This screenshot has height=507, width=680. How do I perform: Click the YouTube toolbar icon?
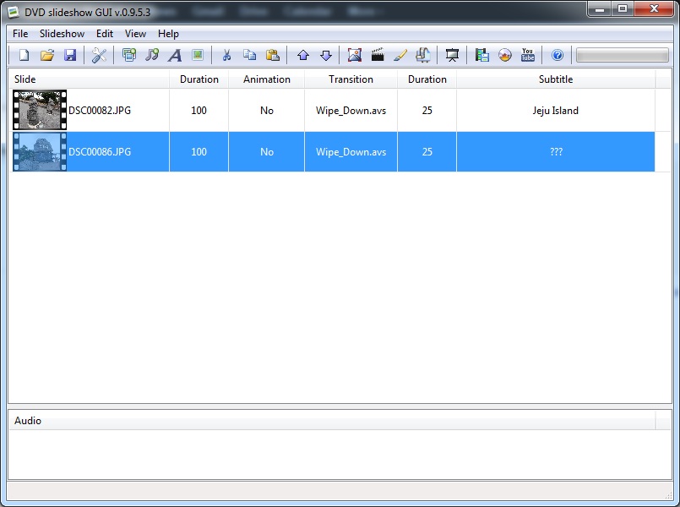pyautogui.click(x=528, y=55)
